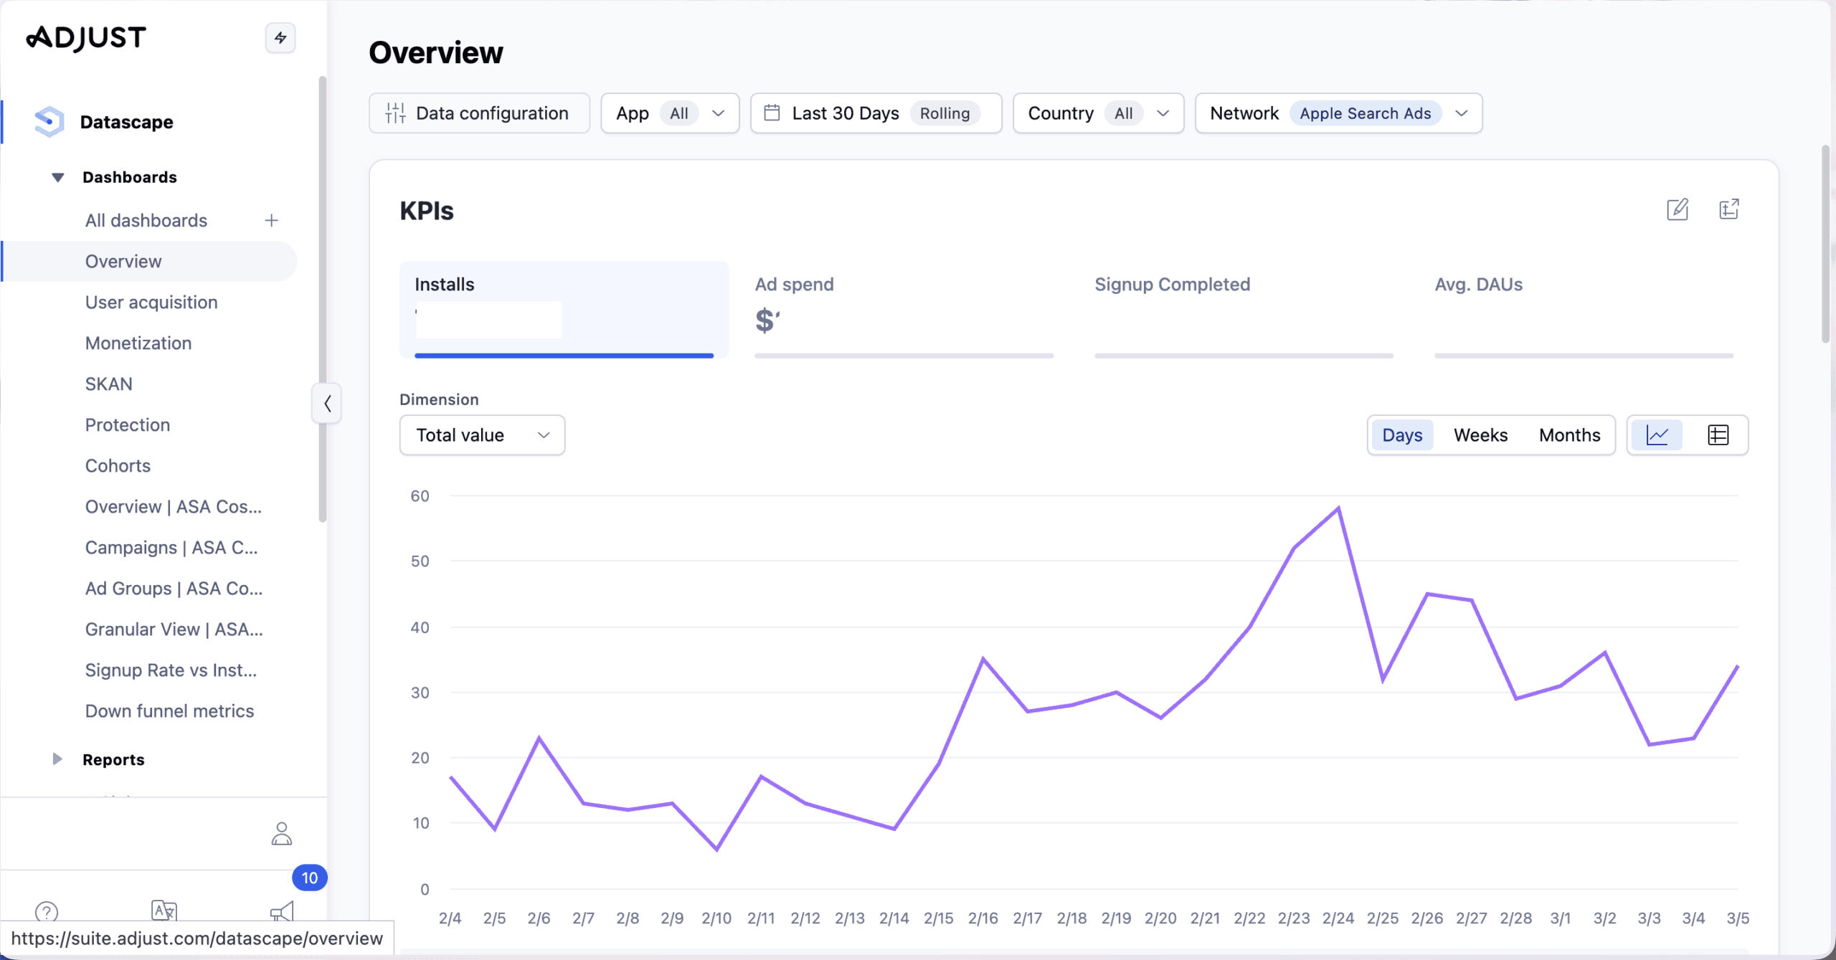Select the Months granularity option
This screenshot has width=1836, height=960.
coord(1569,435)
